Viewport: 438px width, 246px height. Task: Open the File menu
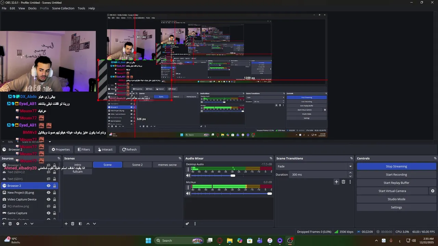(x=4, y=8)
